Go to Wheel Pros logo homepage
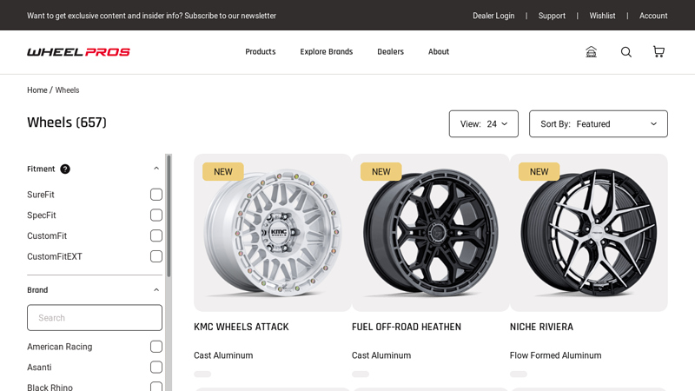 (78, 52)
